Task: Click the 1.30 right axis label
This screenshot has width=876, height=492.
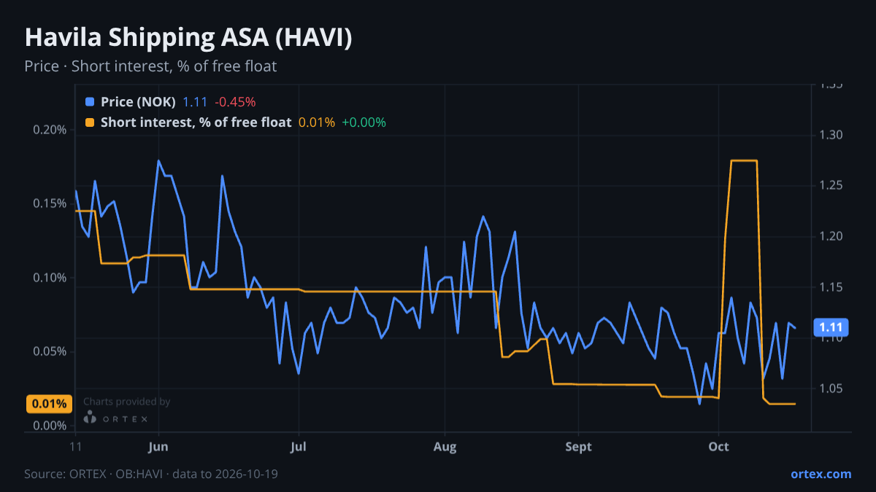Action: pyautogui.click(x=831, y=135)
